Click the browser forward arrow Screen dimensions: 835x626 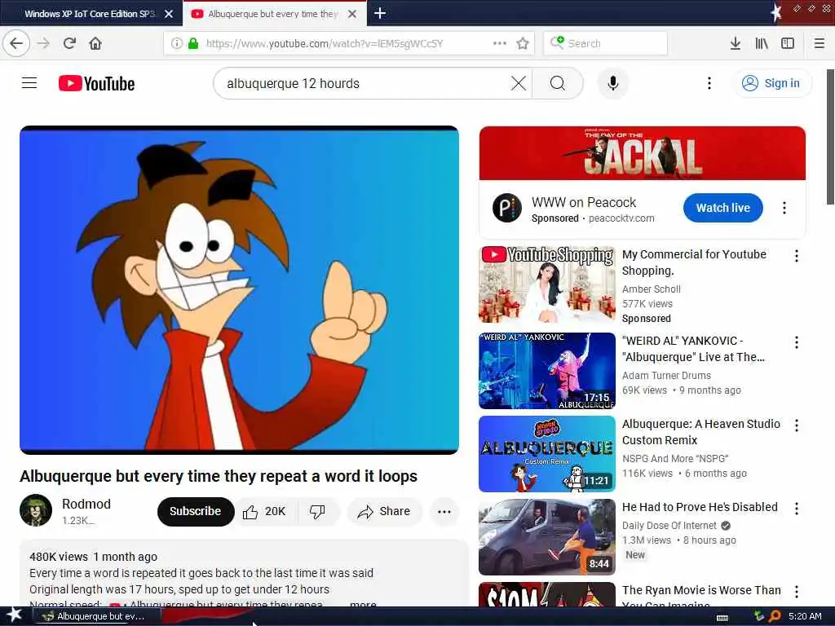(44, 43)
